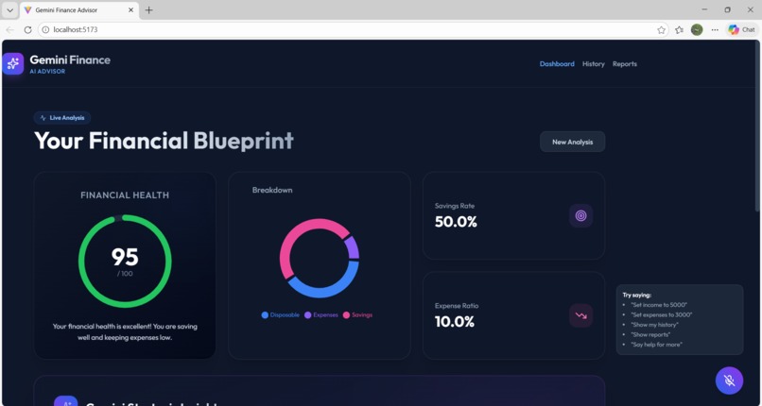This screenshot has height=406, width=762.
Task: Open the browser favorites list icon
Action: pyautogui.click(x=679, y=30)
